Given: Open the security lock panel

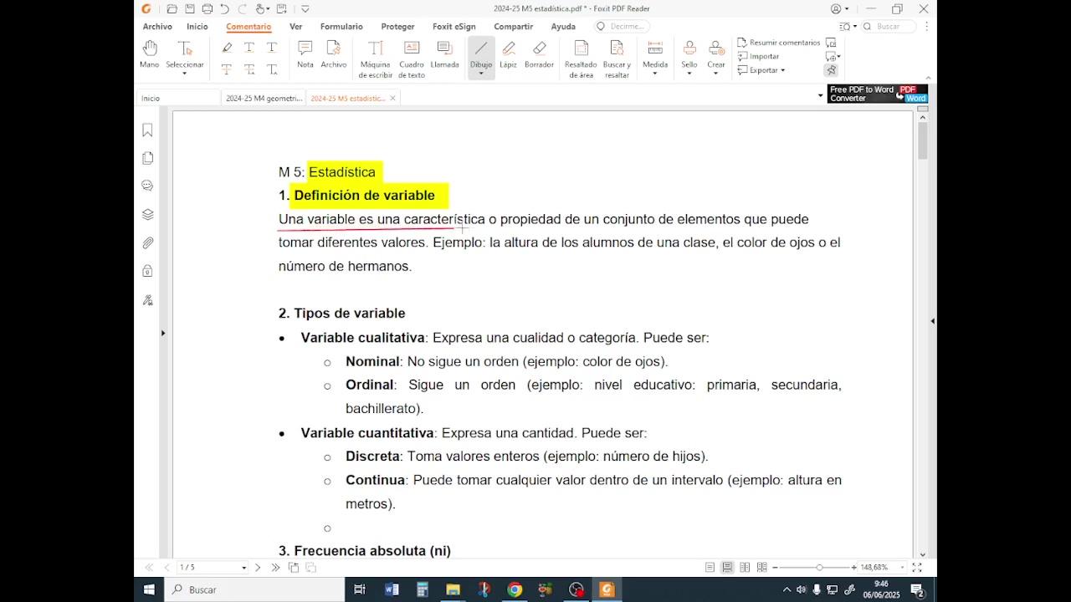Looking at the screenshot, I should coord(147,271).
